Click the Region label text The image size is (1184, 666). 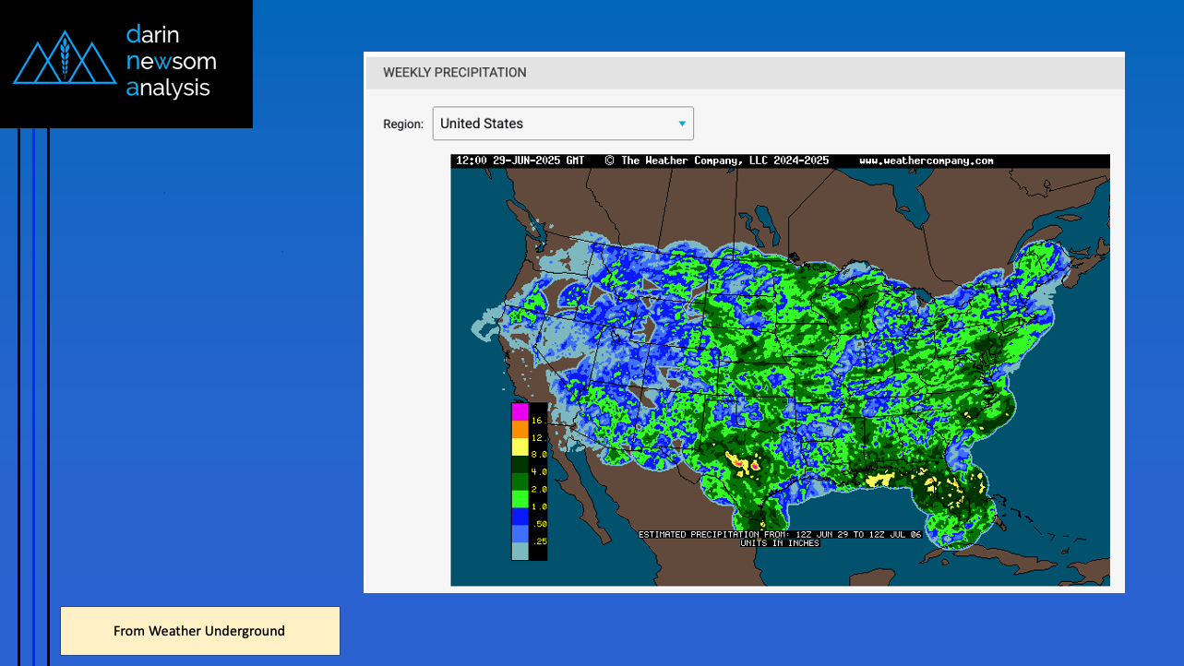click(x=403, y=124)
